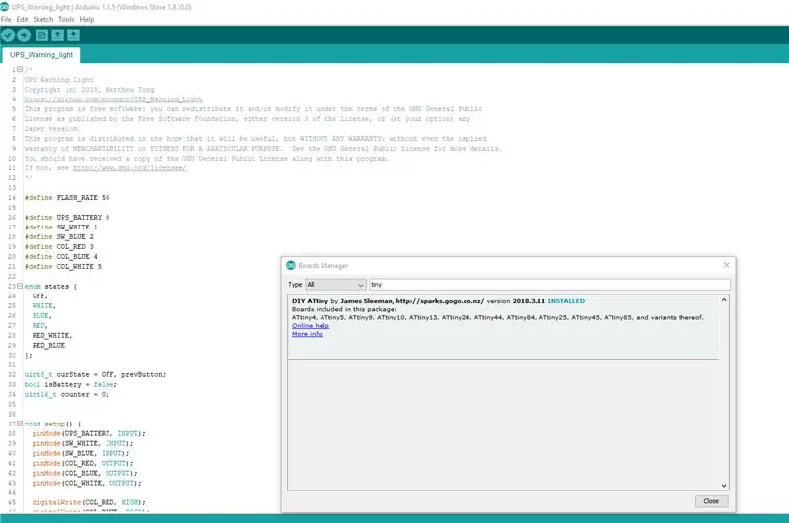The image size is (789, 523).
Task: Click the scroll down arrow in board list
Action: click(724, 486)
